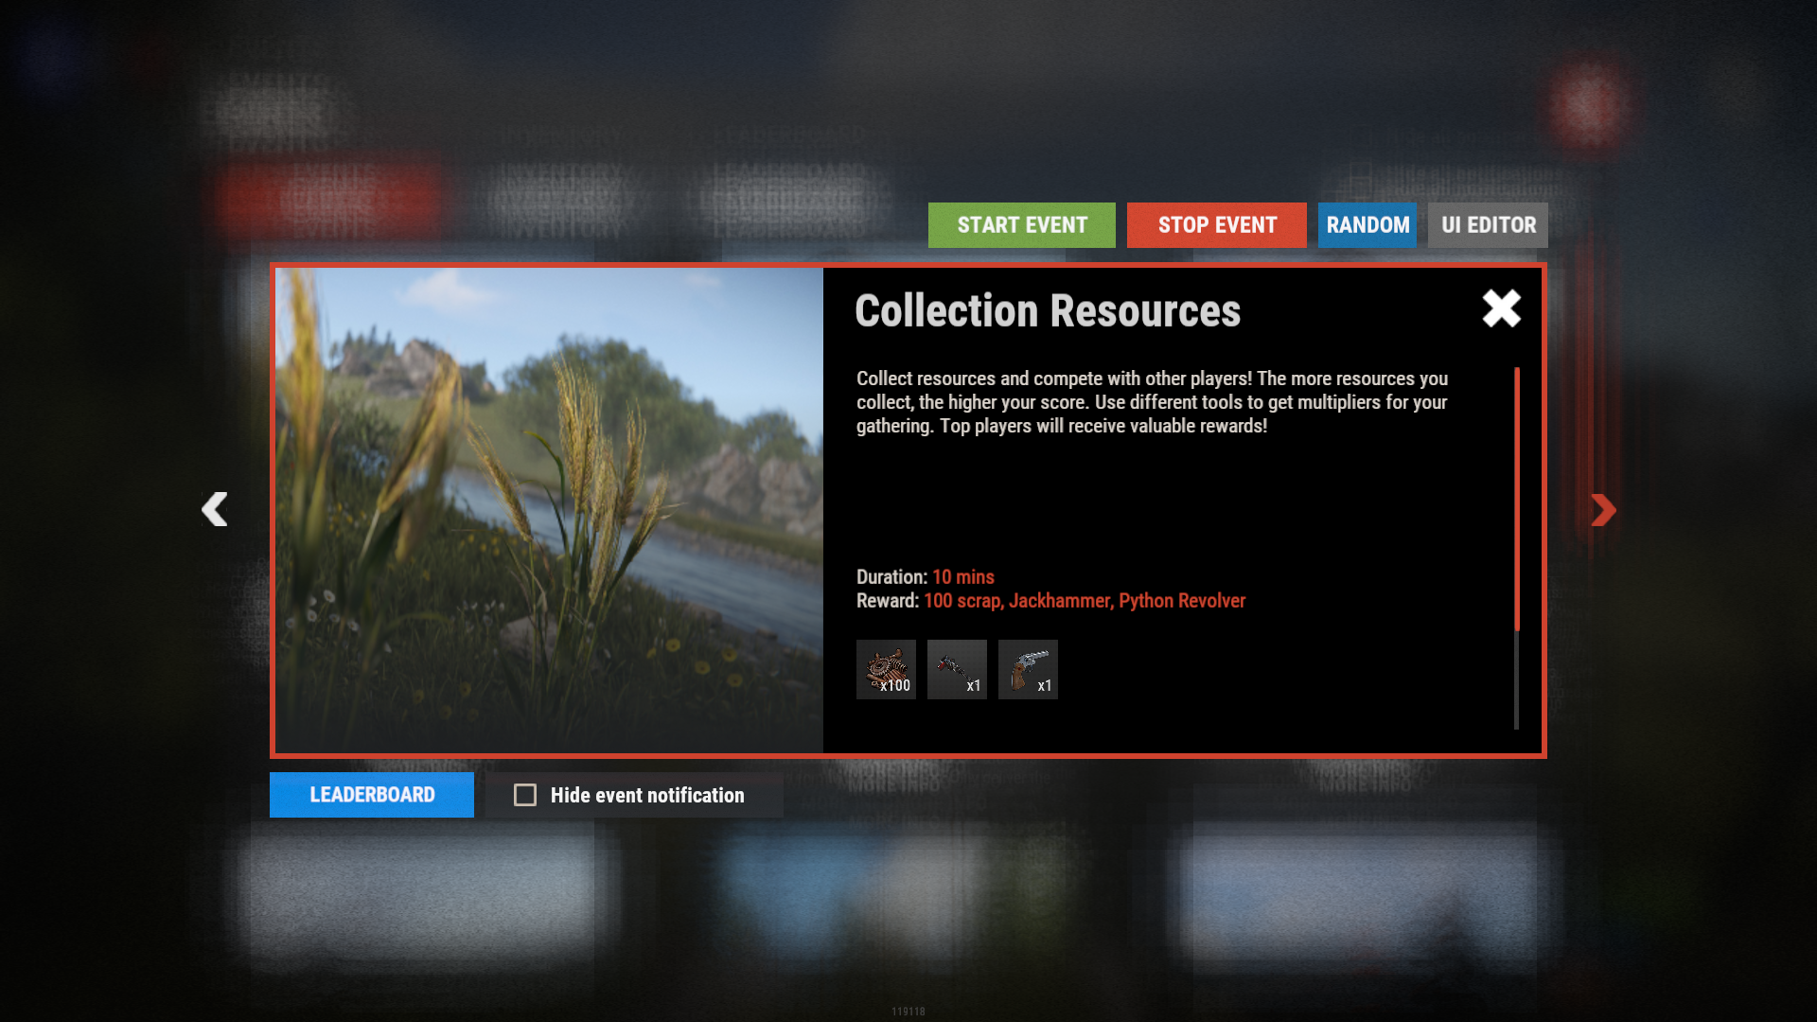Click the Jackhammer reward icon
Image resolution: width=1817 pixels, height=1022 pixels.
957,669
